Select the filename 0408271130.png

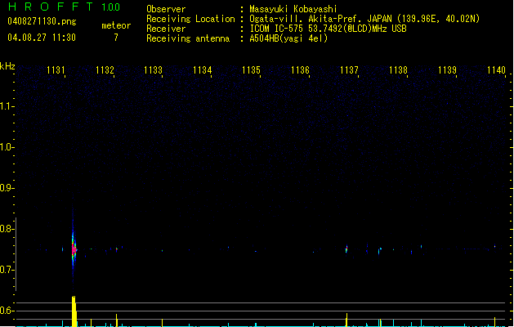tap(42, 21)
